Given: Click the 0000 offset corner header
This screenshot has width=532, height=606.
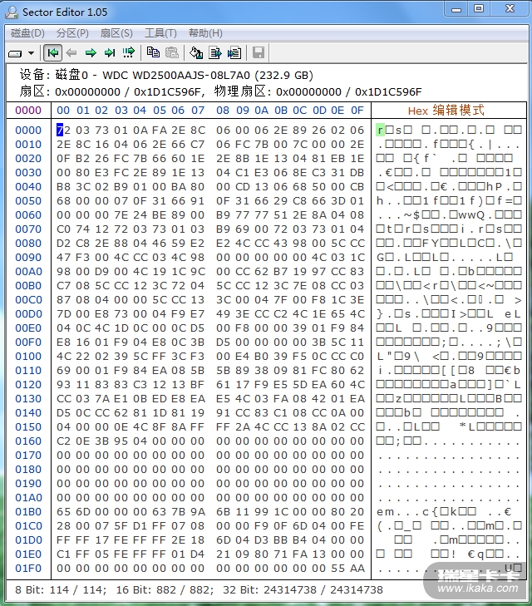Looking at the screenshot, I should 28,111.
